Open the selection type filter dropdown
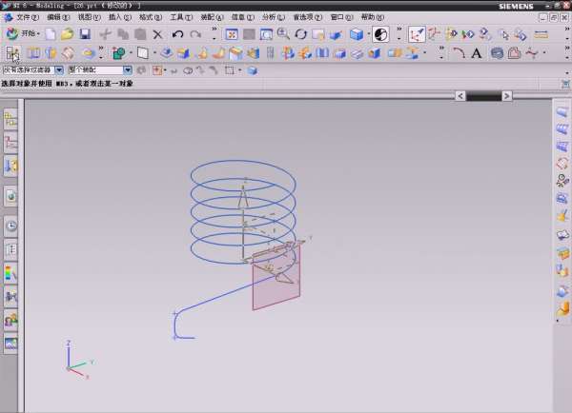This screenshot has width=572, height=413. 59,69
